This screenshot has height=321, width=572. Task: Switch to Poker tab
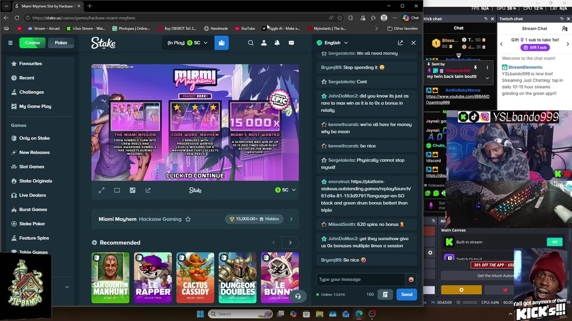(x=61, y=43)
